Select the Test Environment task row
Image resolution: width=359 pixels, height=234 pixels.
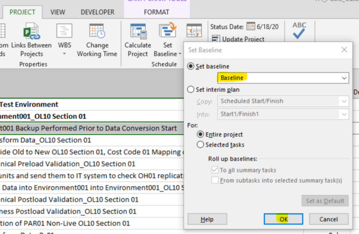91,105
